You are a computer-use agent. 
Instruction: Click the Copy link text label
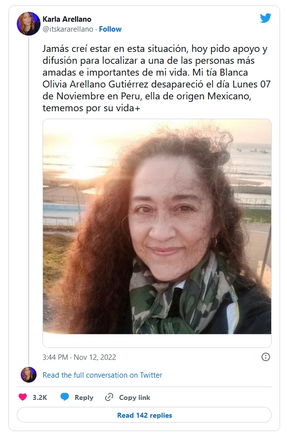click(134, 397)
